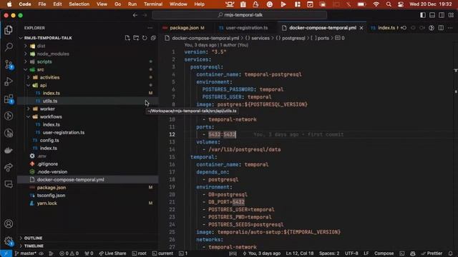The width and height of the screenshot is (458, 257).
Task: Open the Docker view in the activity bar
Action: pyautogui.click(x=9, y=151)
